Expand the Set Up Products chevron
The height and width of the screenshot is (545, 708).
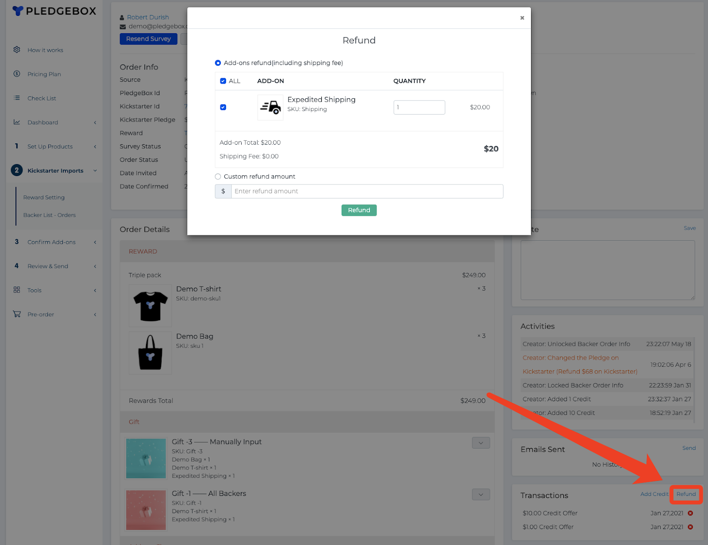[95, 146]
